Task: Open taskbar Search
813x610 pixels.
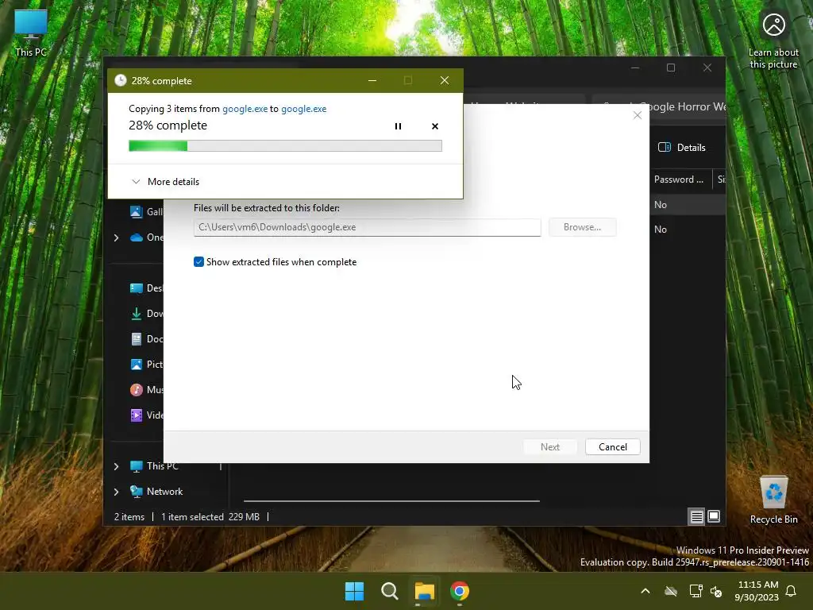Action: (x=389, y=591)
